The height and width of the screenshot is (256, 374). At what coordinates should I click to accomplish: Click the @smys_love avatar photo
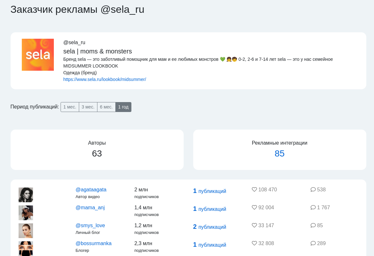[26, 230]
